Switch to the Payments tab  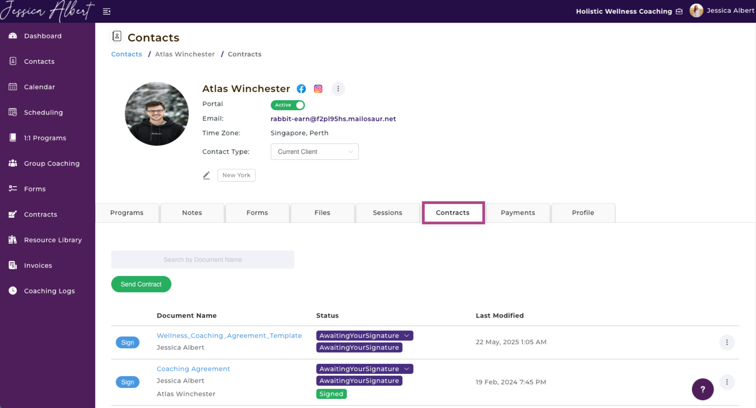click(518, 213)
